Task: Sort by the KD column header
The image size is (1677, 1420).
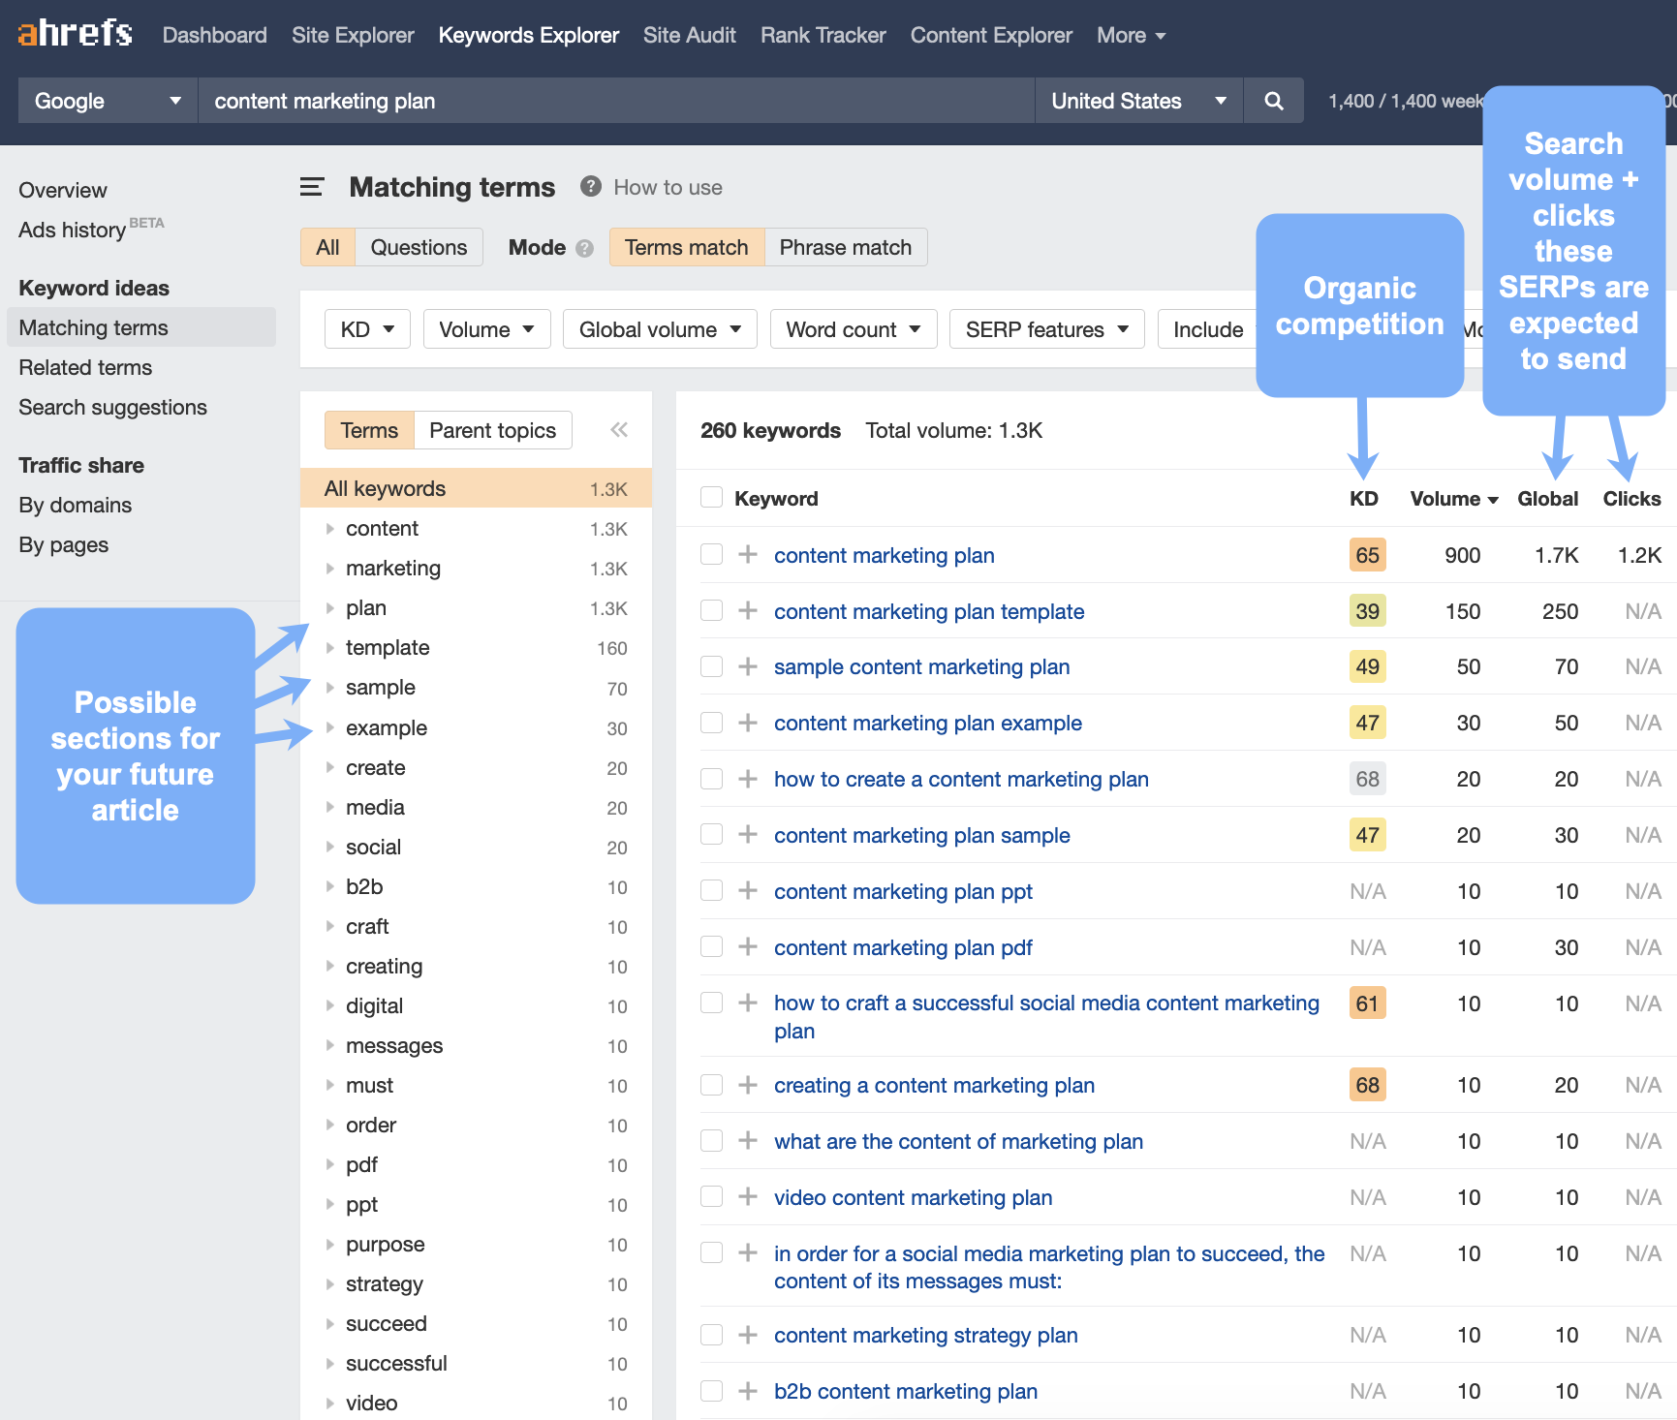Action: (x=1363, y=498)
